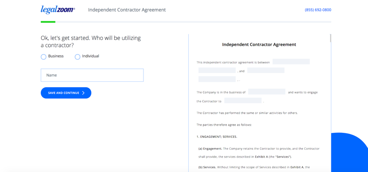Image resolution: width=368 pixels, height=172 pixels.
Task: Click the blank field right after ", and"
Action: coord(266,70)
